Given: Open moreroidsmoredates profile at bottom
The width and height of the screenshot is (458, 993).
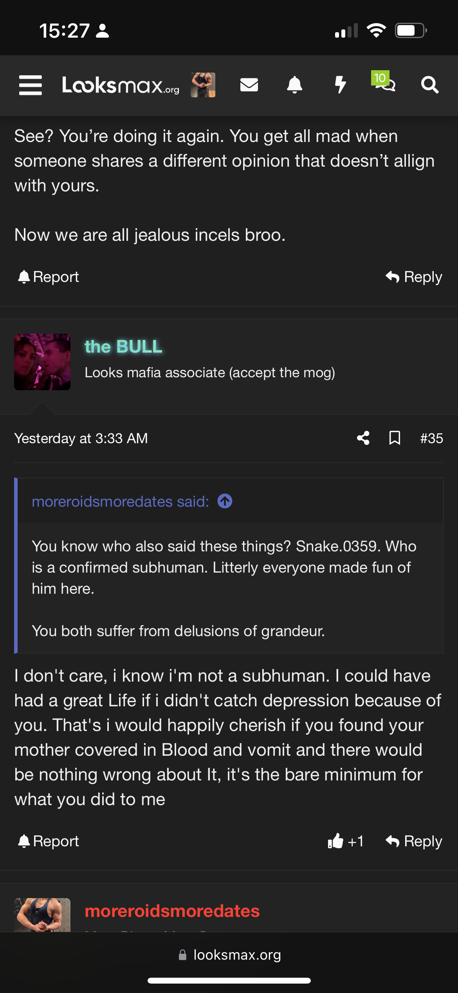Looking at the screenshot, I should 172,911.
